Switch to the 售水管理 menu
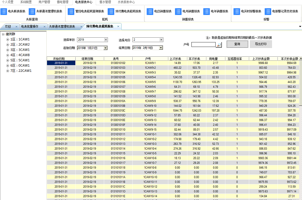This screenshot has width=302, height=200. (105, 2)
